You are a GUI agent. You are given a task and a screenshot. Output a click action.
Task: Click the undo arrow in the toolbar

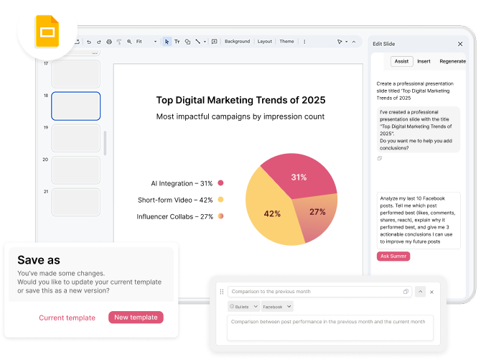[x=89, y=42]
